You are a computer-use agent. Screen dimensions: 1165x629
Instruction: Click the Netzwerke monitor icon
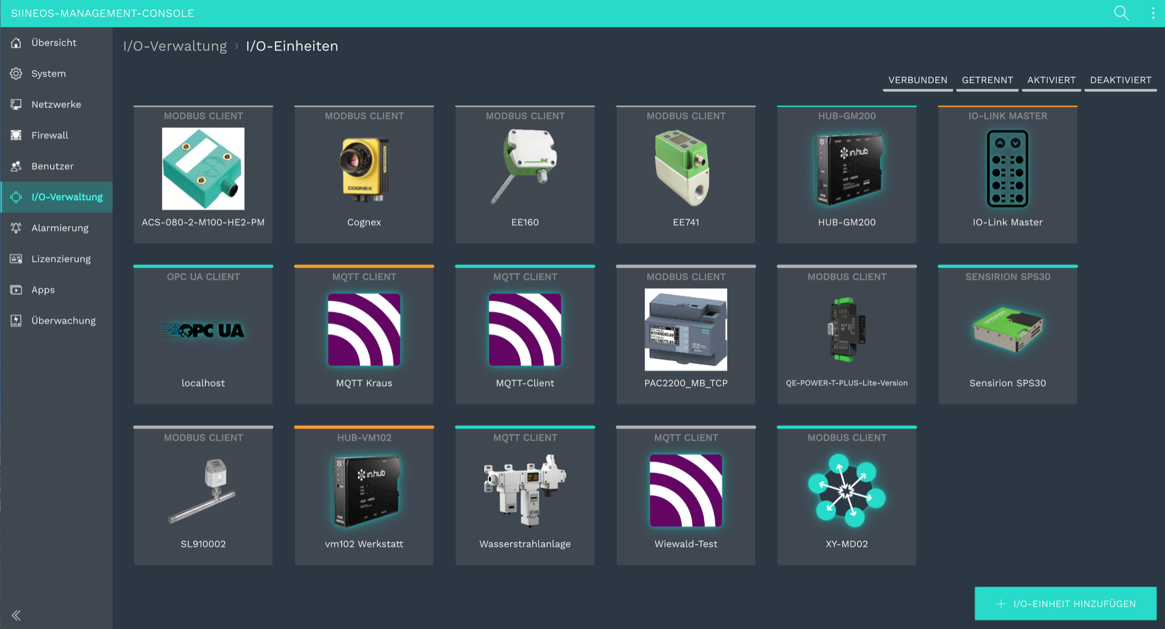click(16, 104)
